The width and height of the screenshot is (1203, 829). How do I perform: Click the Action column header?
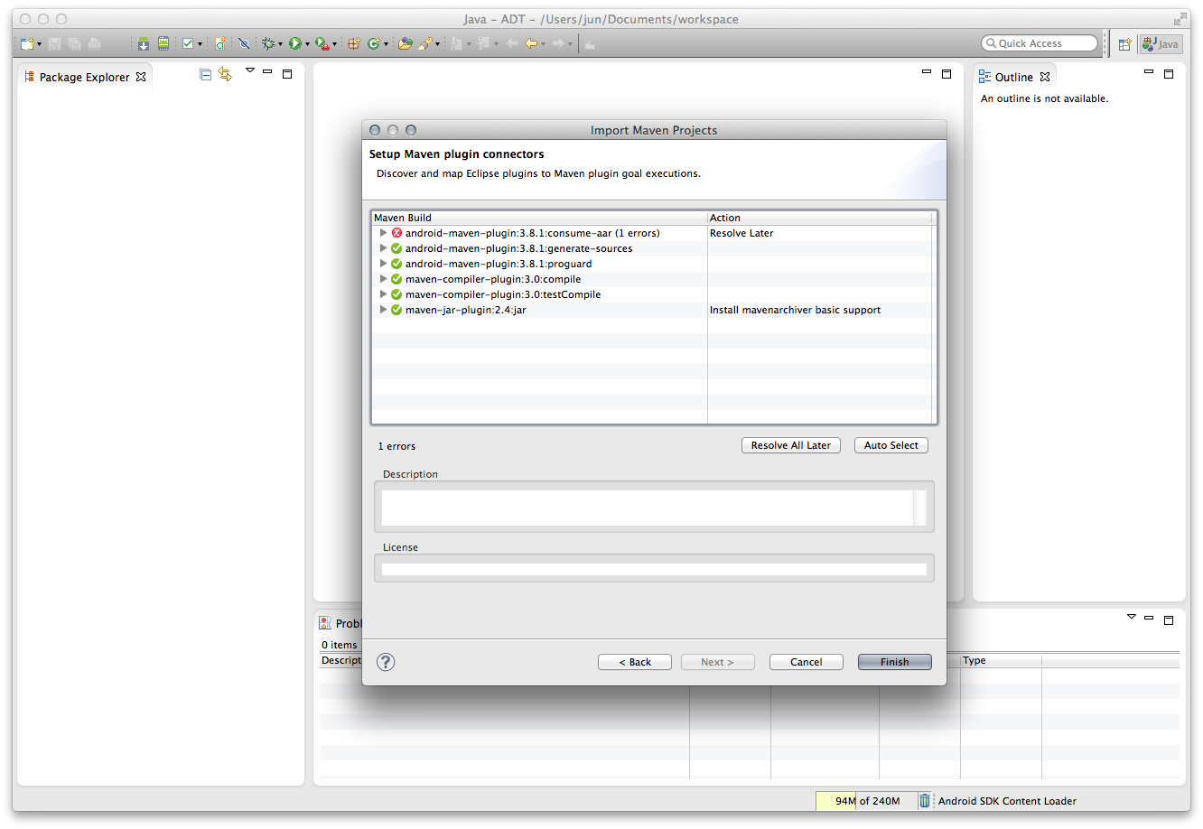(x=820, y=218)
